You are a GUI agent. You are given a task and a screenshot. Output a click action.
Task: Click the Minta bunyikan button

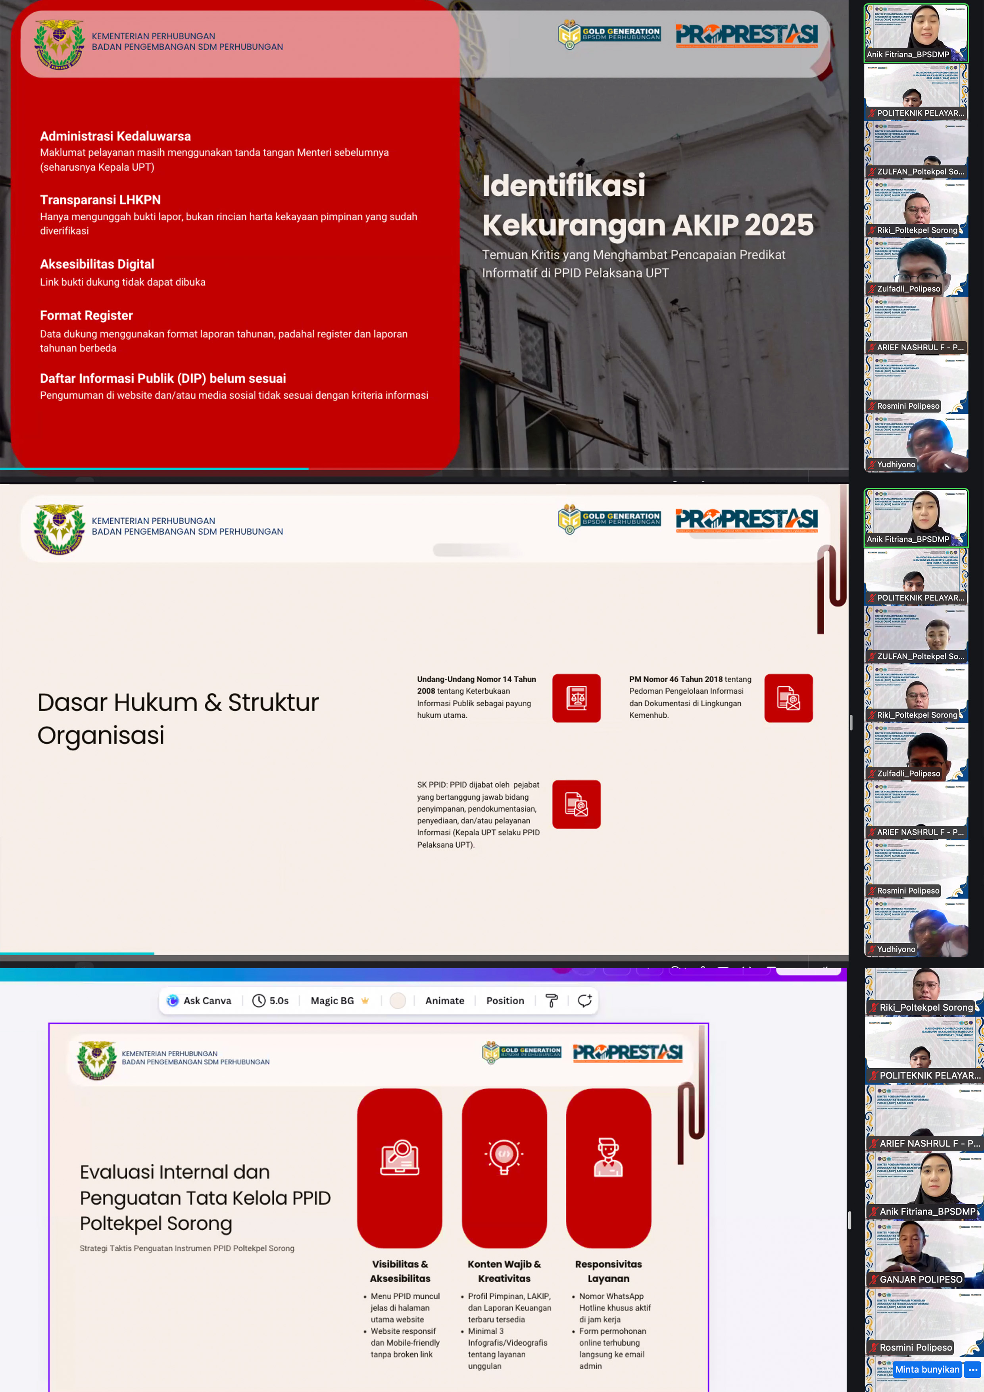tap(927, 1369)
